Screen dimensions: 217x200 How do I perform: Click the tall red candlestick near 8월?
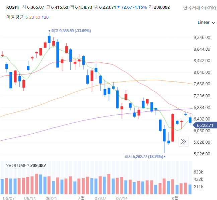point(173,128)
